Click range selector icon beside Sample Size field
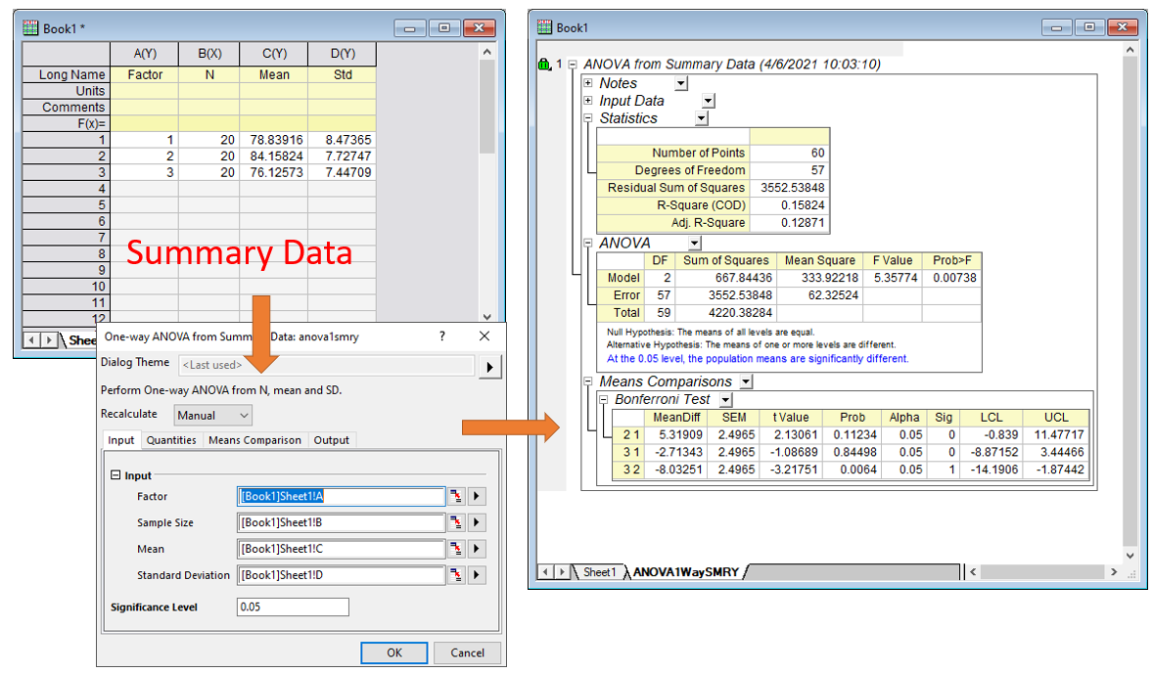This screenshot has height=673, width=1153. coord(456,523)
